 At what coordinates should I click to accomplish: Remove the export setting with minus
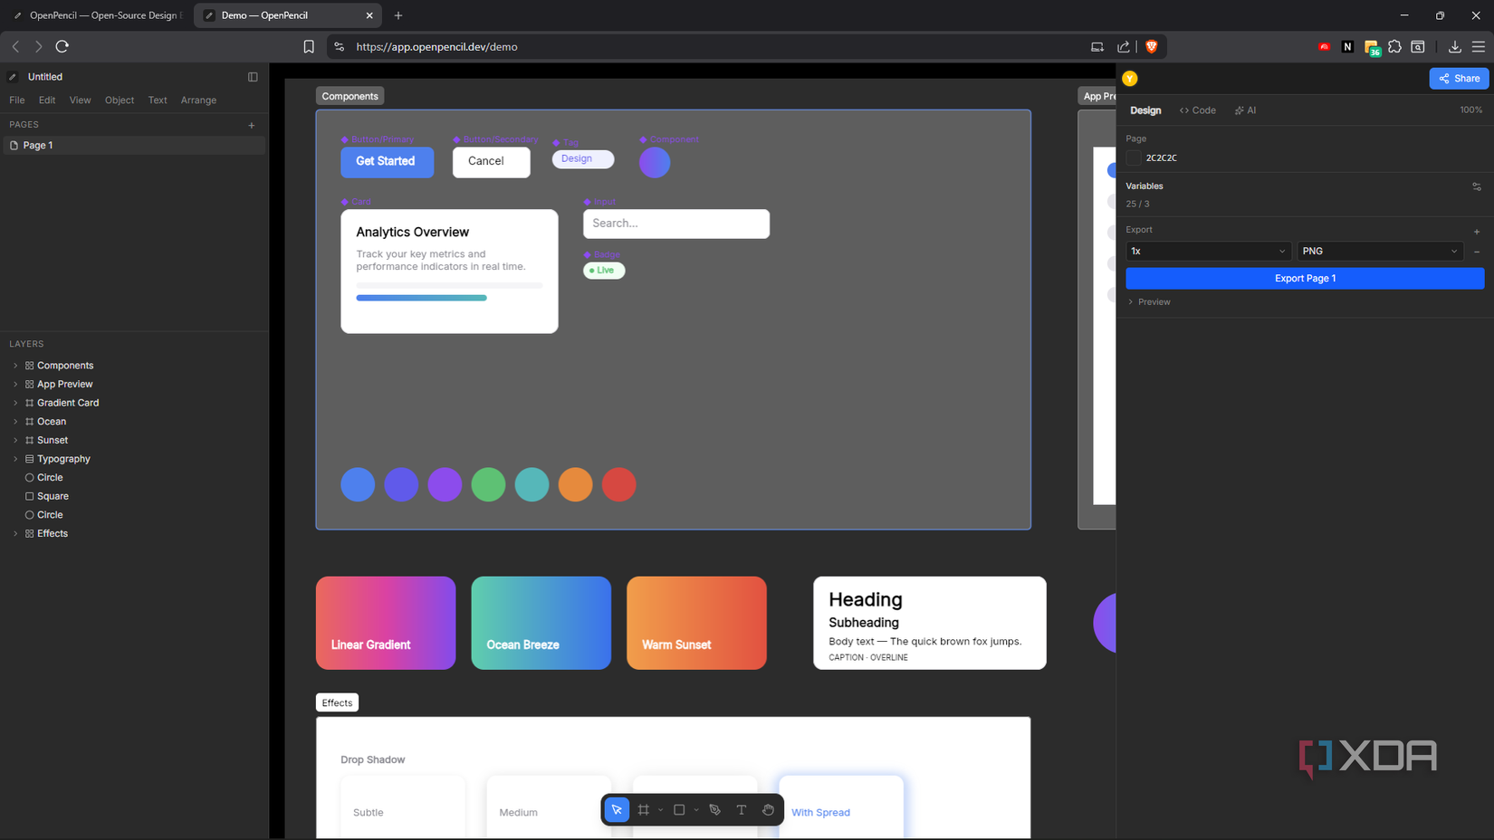(1477, 252)
